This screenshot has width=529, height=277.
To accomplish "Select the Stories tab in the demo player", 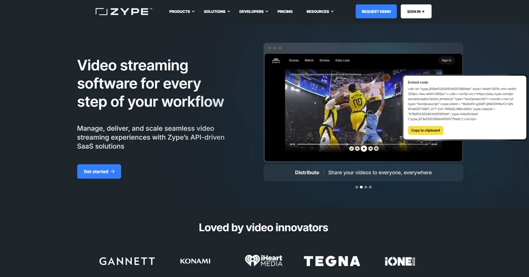I will [x=324, y=61].
